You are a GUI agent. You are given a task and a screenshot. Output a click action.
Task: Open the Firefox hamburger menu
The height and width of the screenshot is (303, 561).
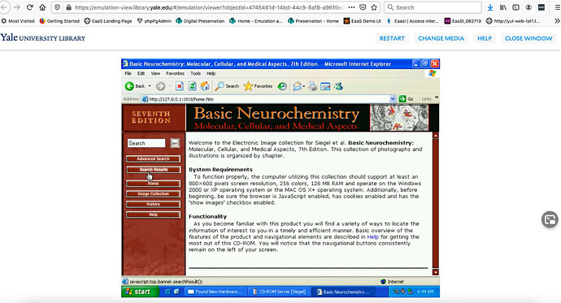[557, 7]
